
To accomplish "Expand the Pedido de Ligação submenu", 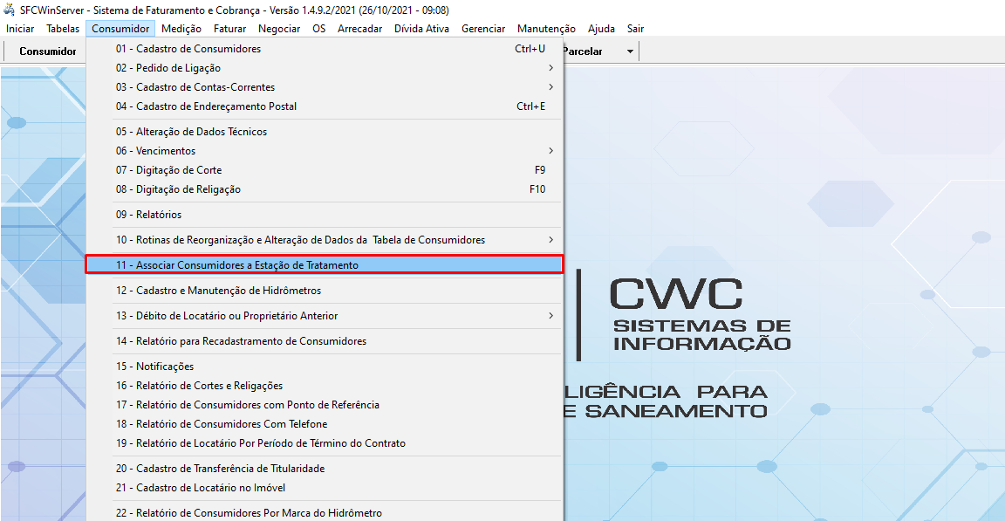I will tap(550, 68).
